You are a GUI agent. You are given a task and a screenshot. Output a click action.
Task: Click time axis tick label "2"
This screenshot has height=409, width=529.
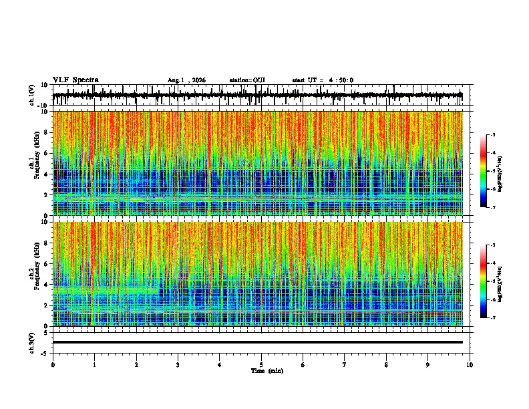(136, 365)
